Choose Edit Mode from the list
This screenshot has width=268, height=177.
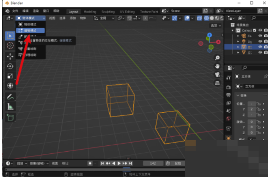point(31,30)
